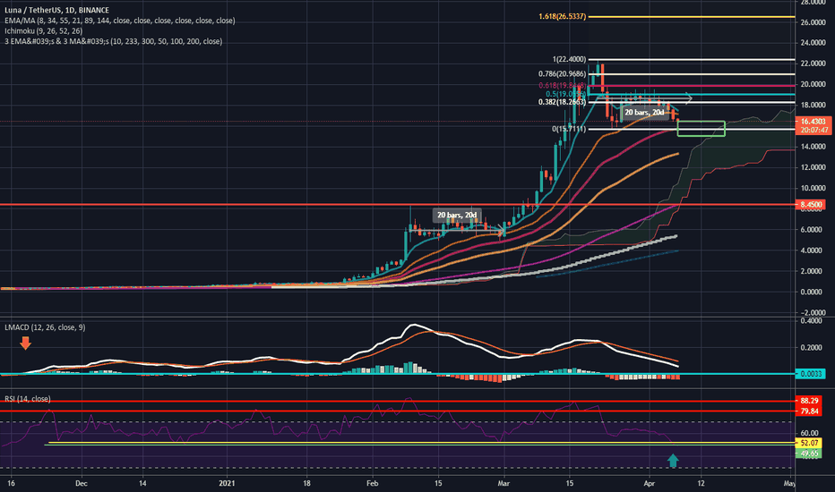This screenshot has width=835, height=492.
Task: Click 4.0000 on the price axis
Action: tap(813, 250)
